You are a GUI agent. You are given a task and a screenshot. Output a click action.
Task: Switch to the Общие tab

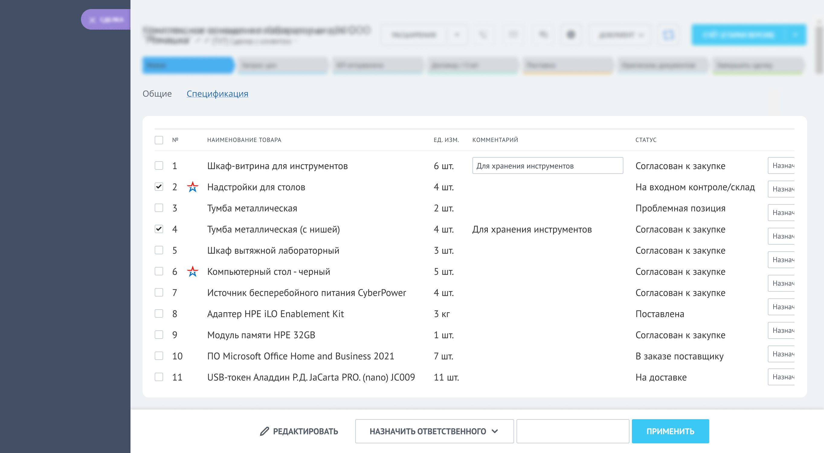click(x=157, y=94)
